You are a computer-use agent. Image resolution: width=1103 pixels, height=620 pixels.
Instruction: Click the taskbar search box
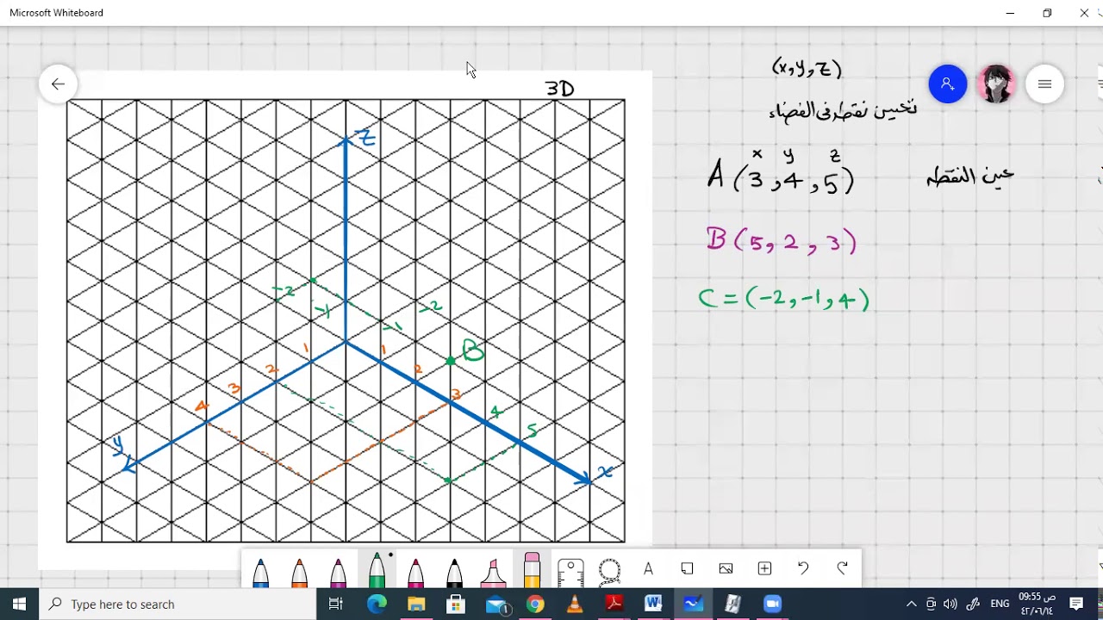coord(178,604)
